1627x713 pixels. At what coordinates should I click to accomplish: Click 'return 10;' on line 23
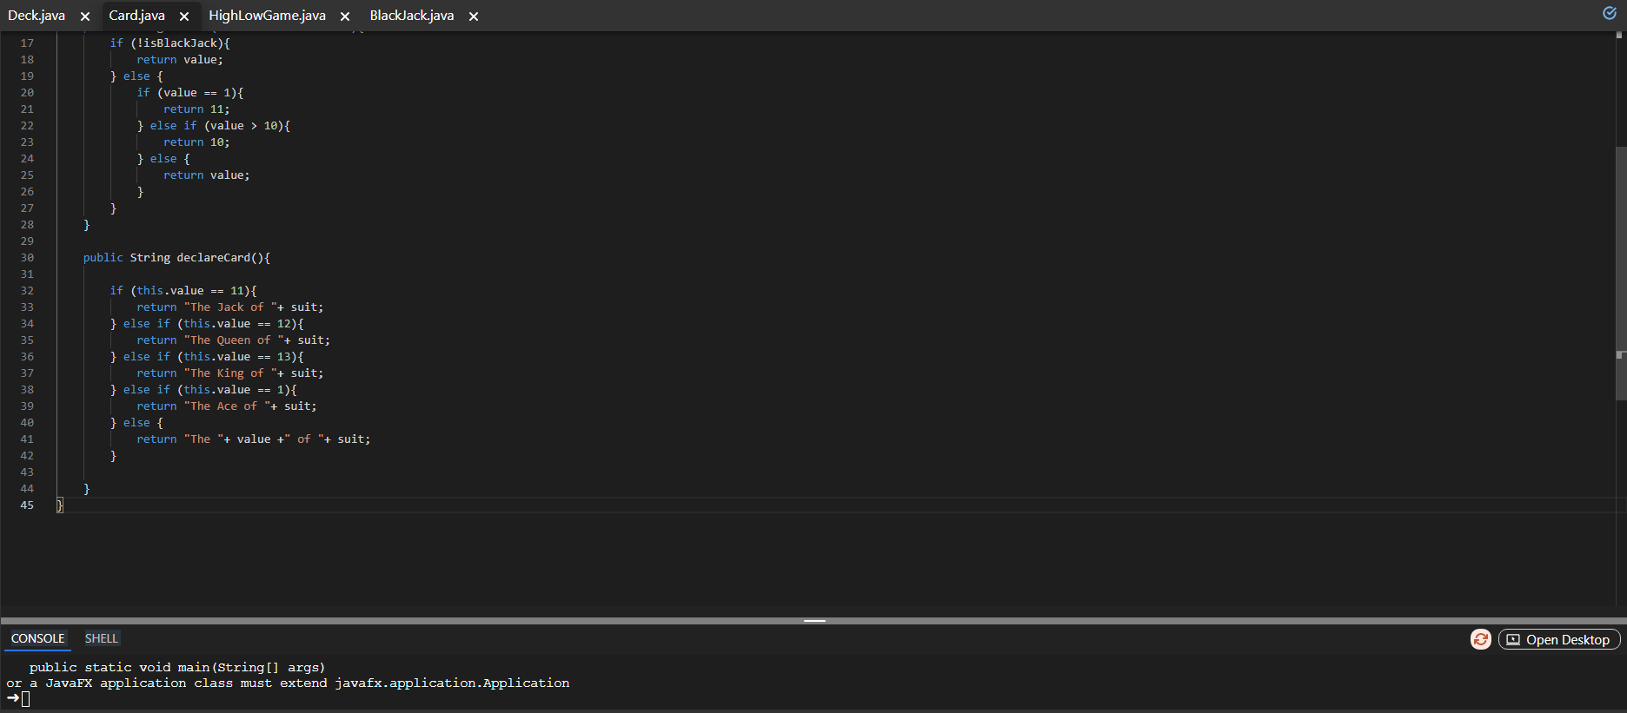196,142
